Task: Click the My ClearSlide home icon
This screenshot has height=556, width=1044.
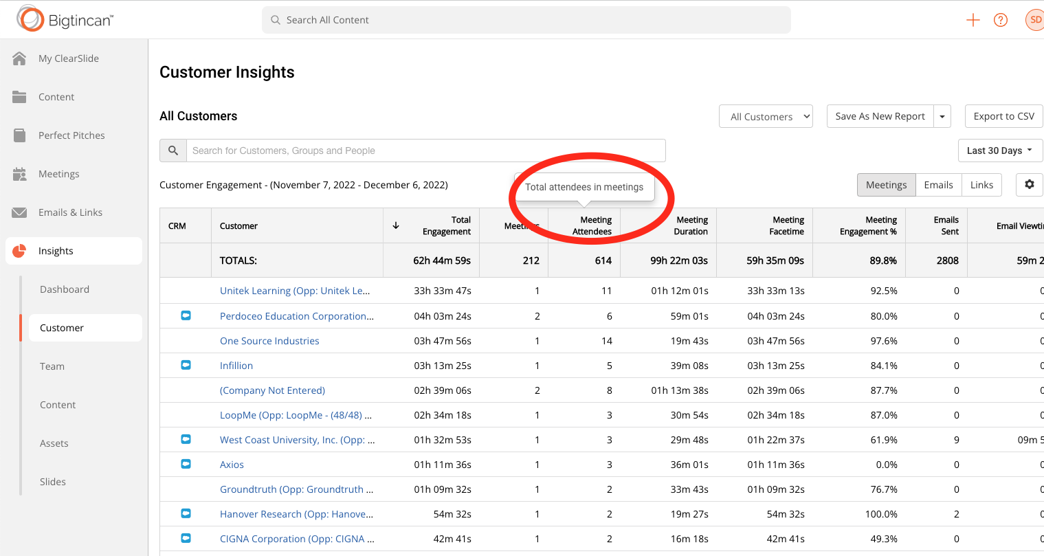Action: [19, 58]
